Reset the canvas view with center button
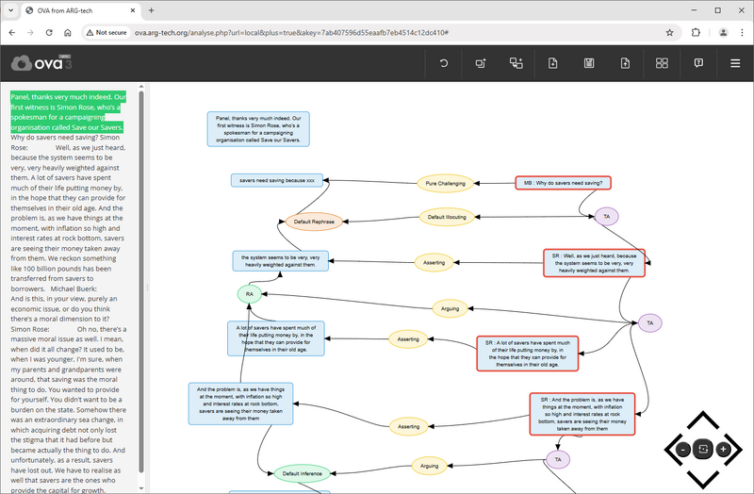This screenshot has width=754, height=494. click(703, 450)
